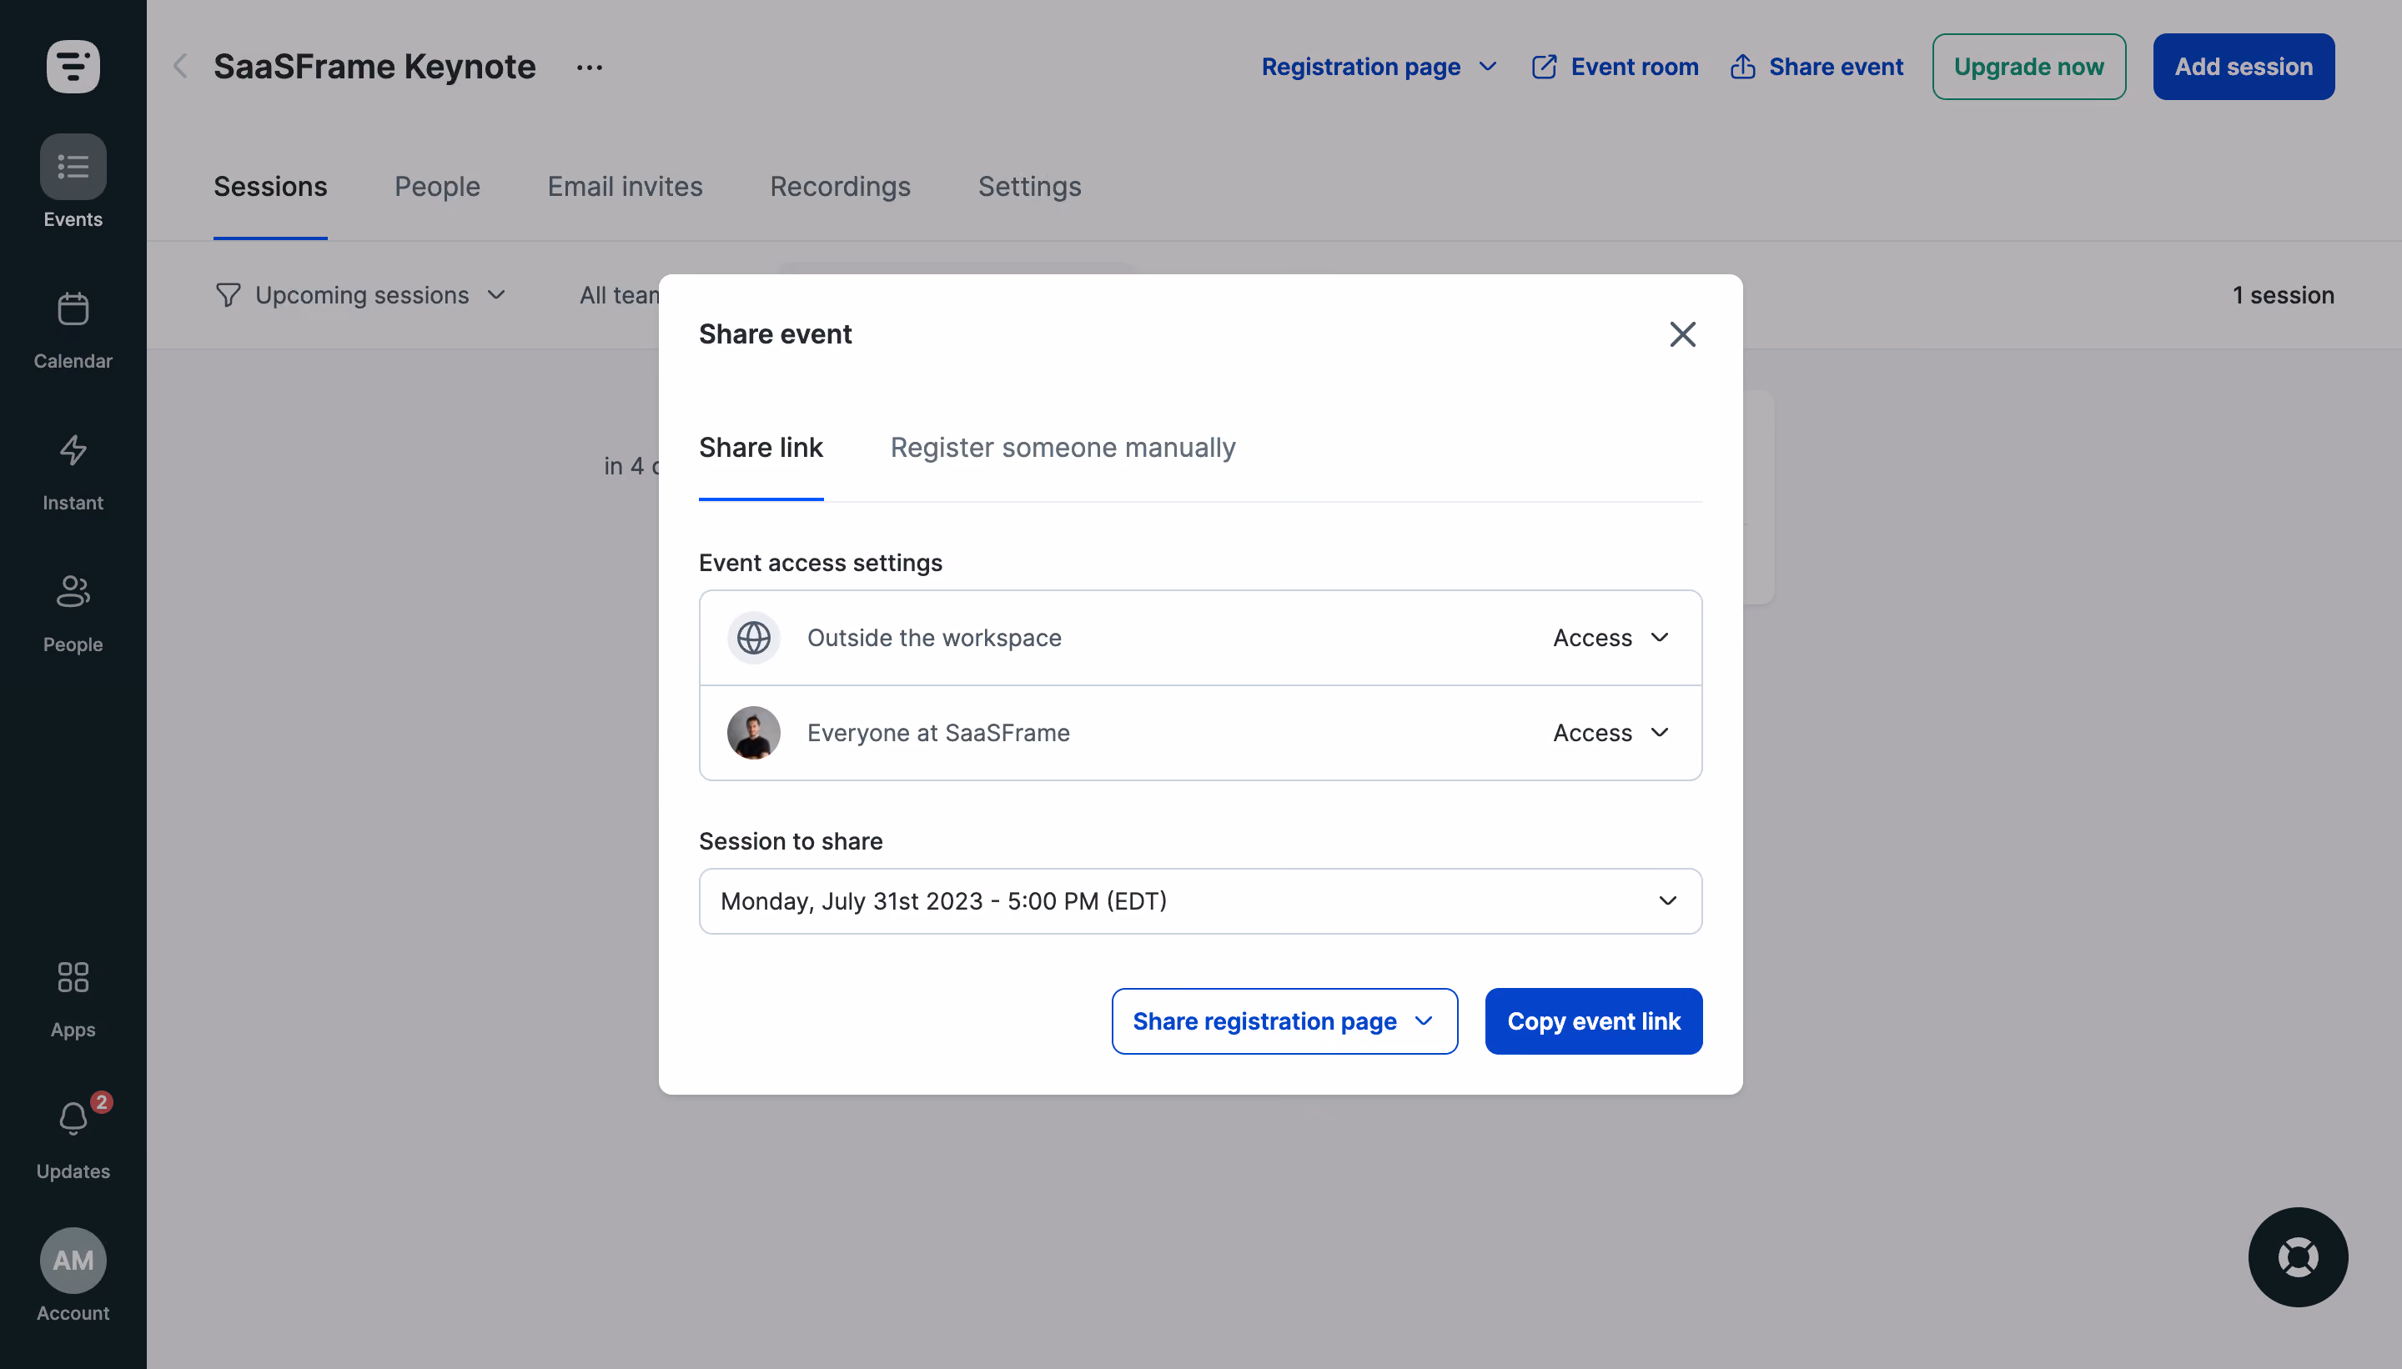The width and height of the screenshot is (2402, 1369).
Task: Open People section in left sidebar
Action: pyautogui.click(x=73, y=614)
